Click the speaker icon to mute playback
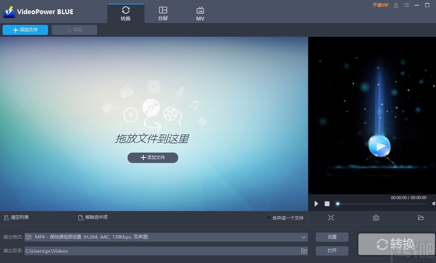This screenshot has height=263, width=436. pyautogui.click(x=434, y=204)
